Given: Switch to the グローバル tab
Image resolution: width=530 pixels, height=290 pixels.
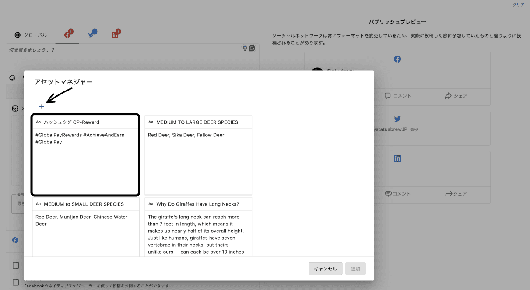Looking at the screenshot, I should coord(31,35).
